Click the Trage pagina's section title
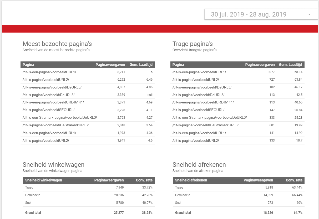Image resolution: width=319 pixels, height=219 pixels. click(193, 44)
